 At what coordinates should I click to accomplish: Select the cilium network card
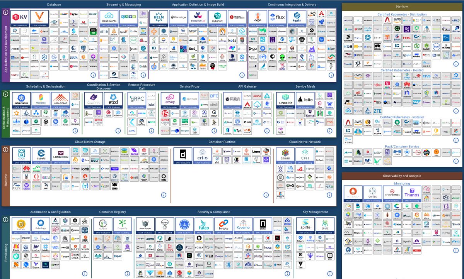(286, 156)
